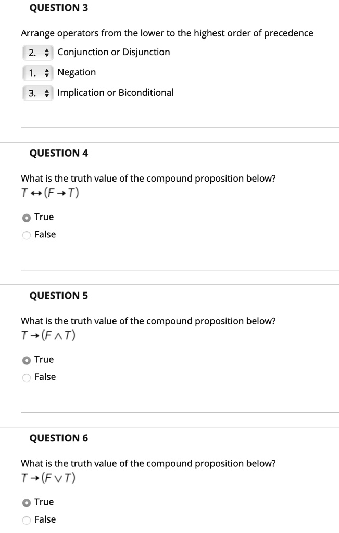
Task: Click the QUESTION 3 heading
Action: 59,7
